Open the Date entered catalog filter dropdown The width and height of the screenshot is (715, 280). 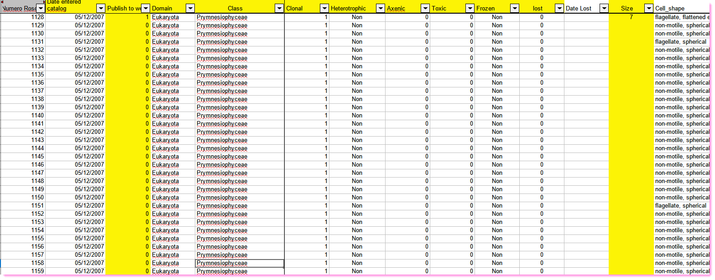[101, 9]
